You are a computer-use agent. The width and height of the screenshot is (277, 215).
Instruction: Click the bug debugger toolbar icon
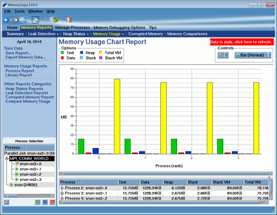point(55,20)
